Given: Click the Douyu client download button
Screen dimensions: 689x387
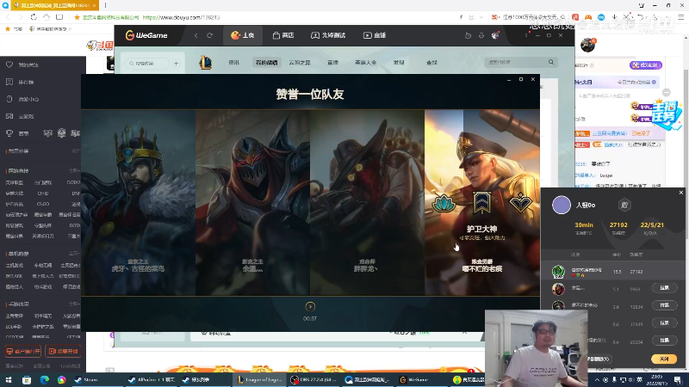Looking at the screenshot, I should [23, 352].
